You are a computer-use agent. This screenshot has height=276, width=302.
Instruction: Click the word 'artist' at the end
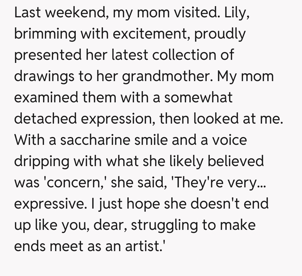click(149, 246)
